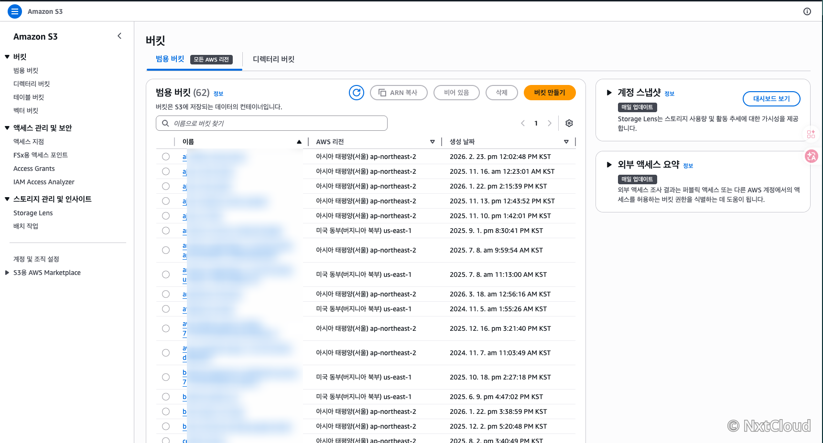Image resolution: width=823 pixels, height=443 pixels.
Task: Expand S3용 AWS Marketplace in sidebar
Action: (7, 273)
